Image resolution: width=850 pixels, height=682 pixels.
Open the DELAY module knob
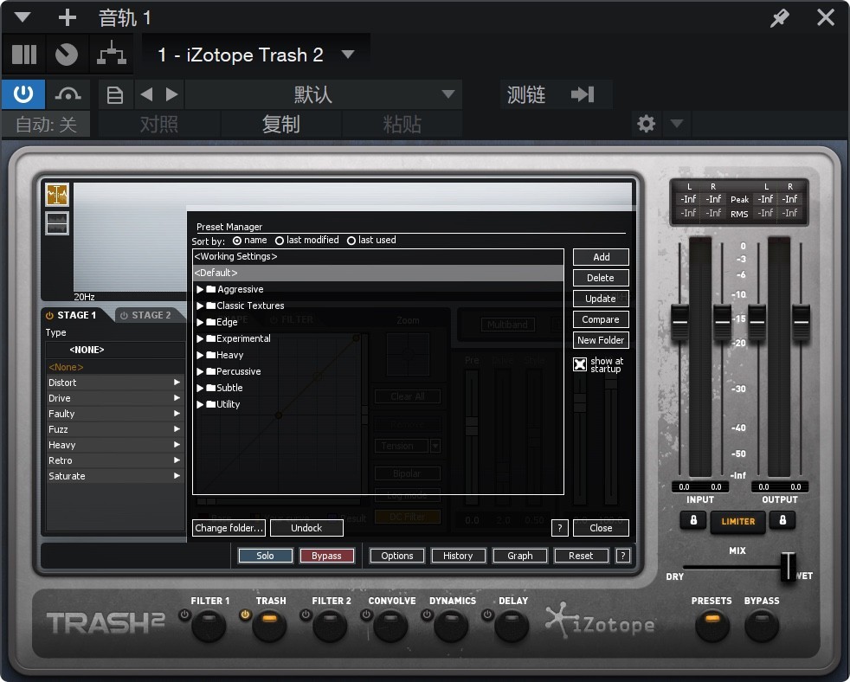click(512, 625)
